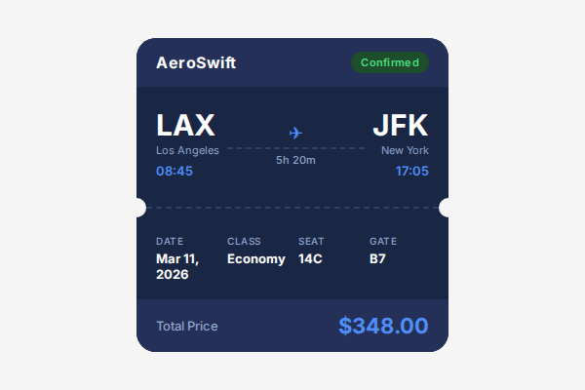Click the Confirmed status badge
Image resolution: width=585 pixels, height=390 pixels.
coord(390,63)
